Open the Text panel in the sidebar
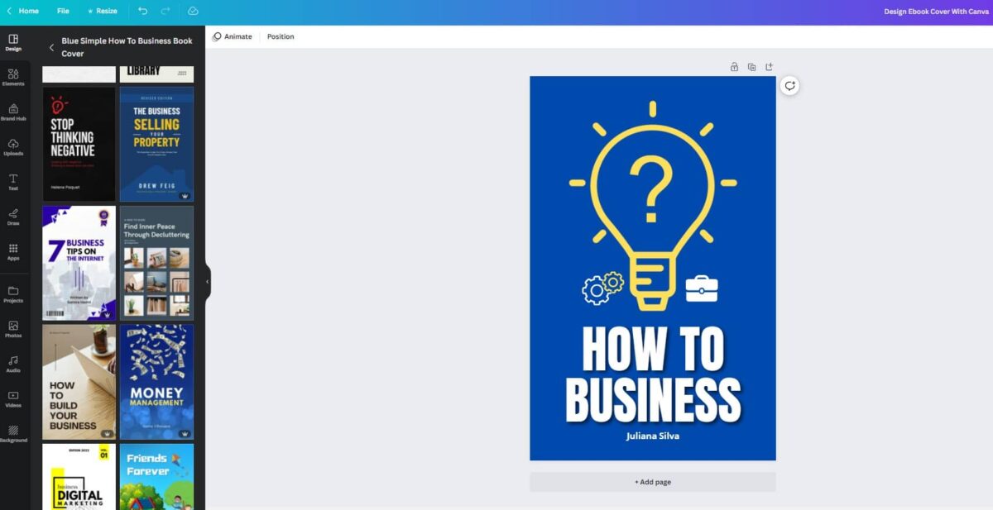993x510 pixels. [x=13, y=182]
